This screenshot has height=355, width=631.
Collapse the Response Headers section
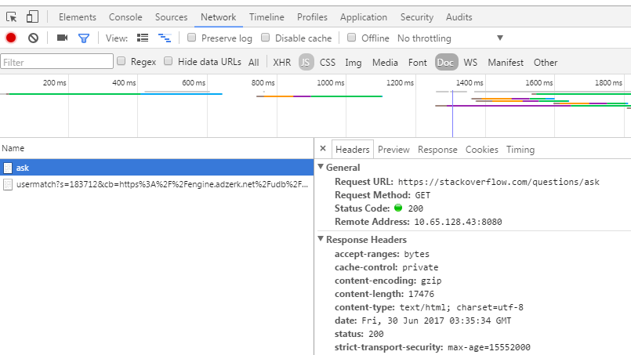(321, 240)
